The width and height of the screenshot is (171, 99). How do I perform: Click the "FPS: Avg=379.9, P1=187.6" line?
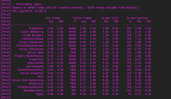tap(29, 11)
